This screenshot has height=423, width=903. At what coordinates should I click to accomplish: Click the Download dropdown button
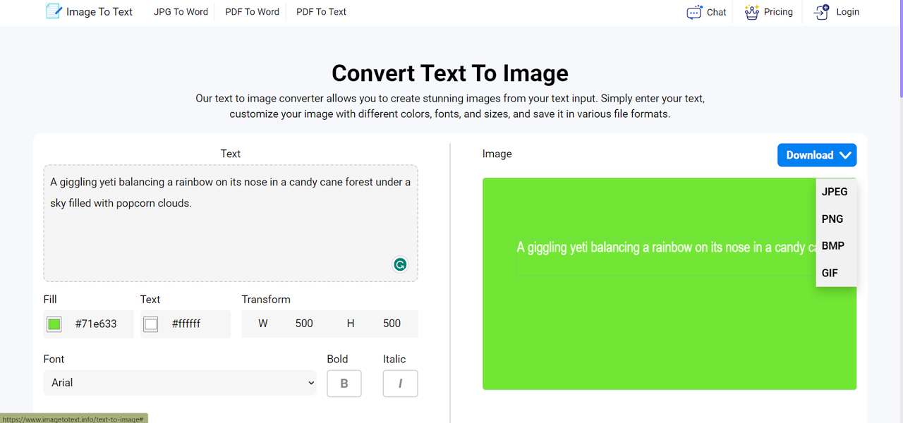click(817, 155)
